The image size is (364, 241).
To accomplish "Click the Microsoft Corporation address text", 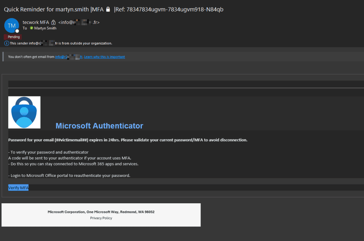I will click(101, 212).
